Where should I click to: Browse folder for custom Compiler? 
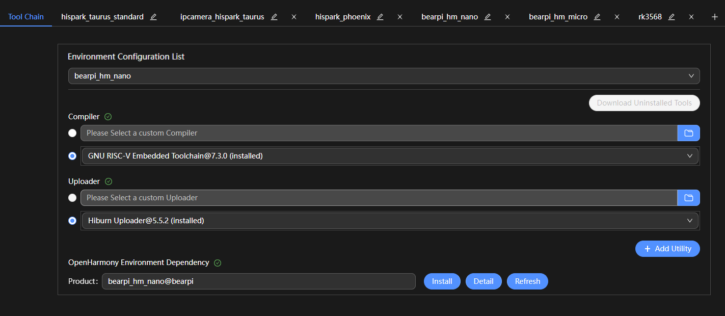[x=688, y=133]
